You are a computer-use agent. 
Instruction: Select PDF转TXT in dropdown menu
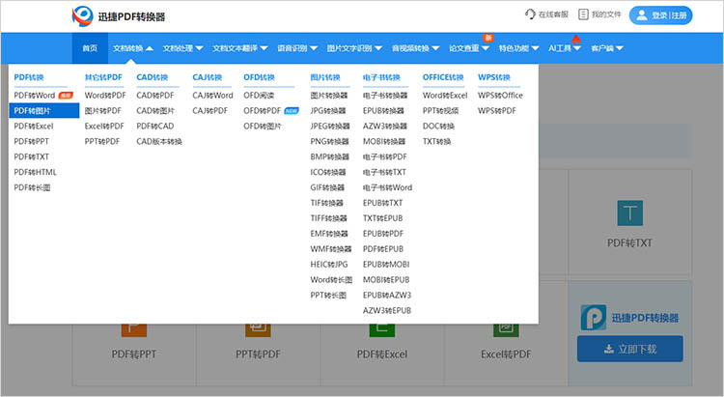tap(32, 156)
